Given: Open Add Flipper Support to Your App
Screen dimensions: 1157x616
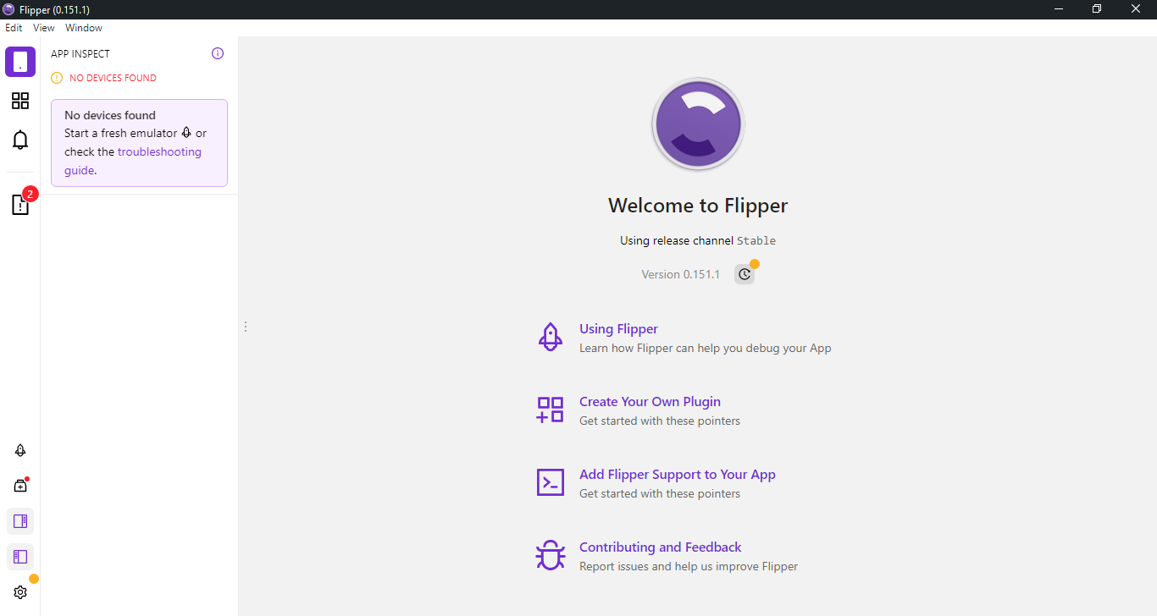Looking at the screenshot, I should tap(678, 475).
